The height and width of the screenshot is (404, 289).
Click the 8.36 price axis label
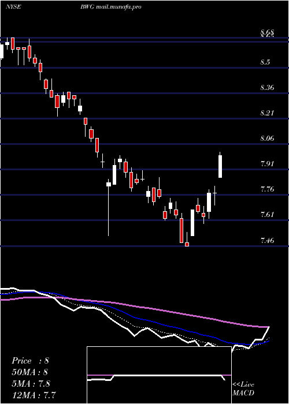[267, 88]
